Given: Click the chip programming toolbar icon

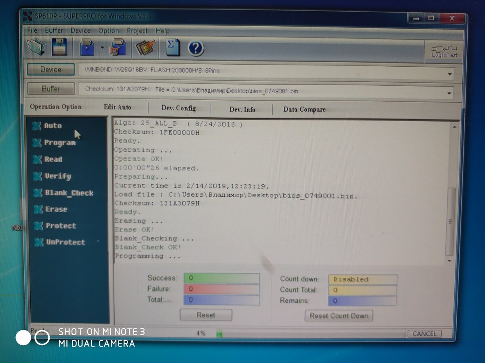Looking at the screenshot, I should [x=145, y=48].
